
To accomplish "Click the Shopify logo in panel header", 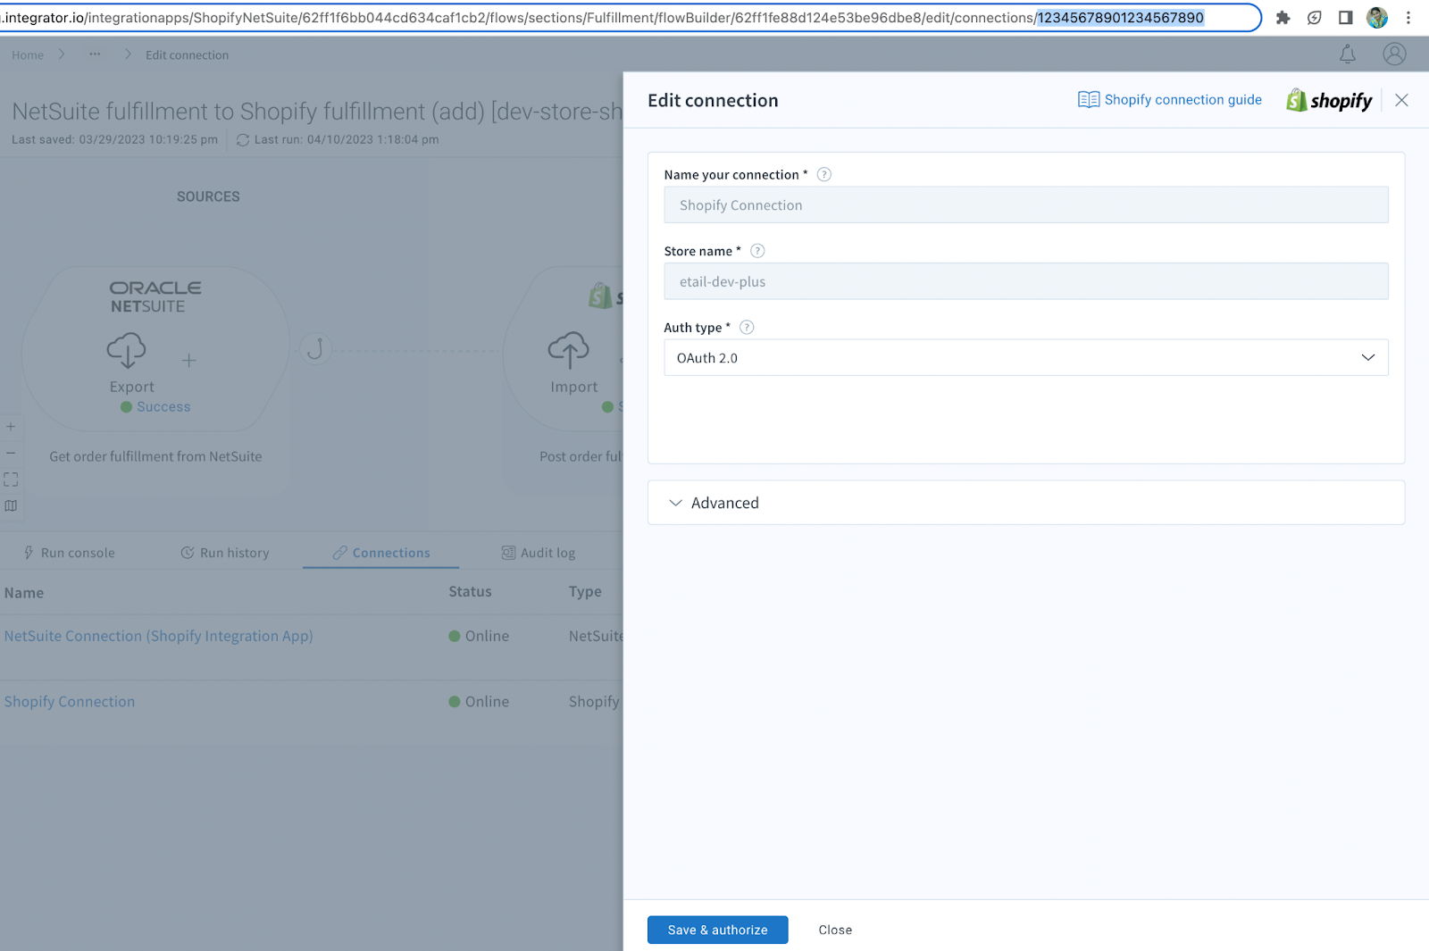I will (1329, 100).
